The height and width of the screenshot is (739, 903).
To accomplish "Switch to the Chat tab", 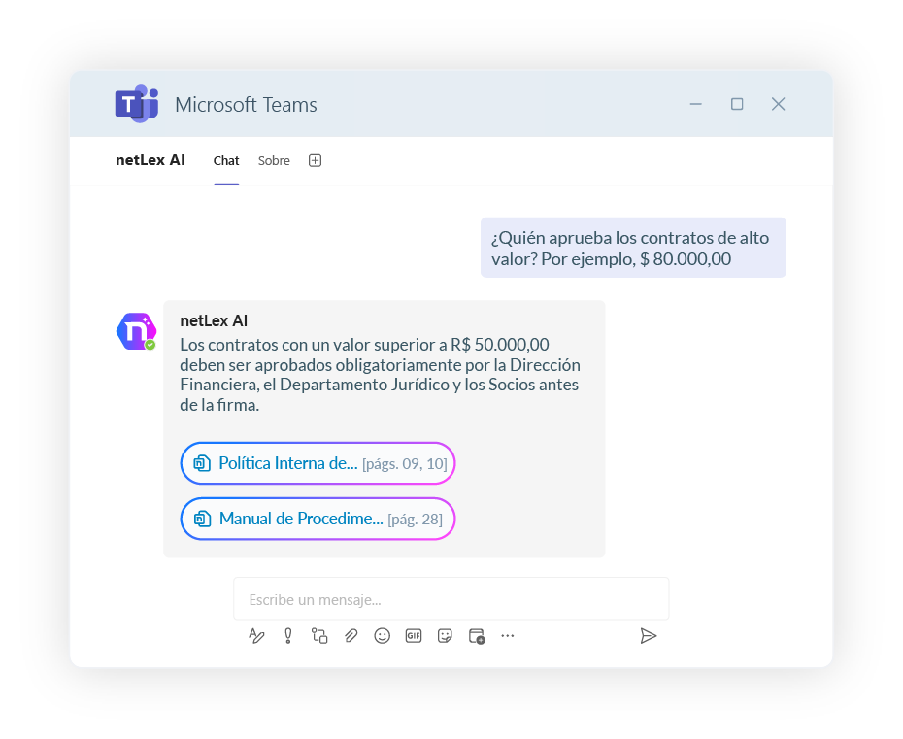I will click(225, 160).
